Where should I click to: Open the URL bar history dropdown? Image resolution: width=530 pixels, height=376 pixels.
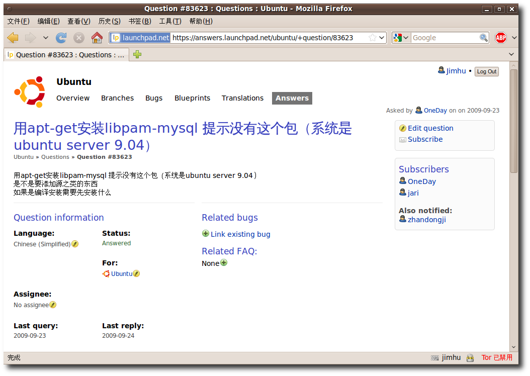click(382, 38)
